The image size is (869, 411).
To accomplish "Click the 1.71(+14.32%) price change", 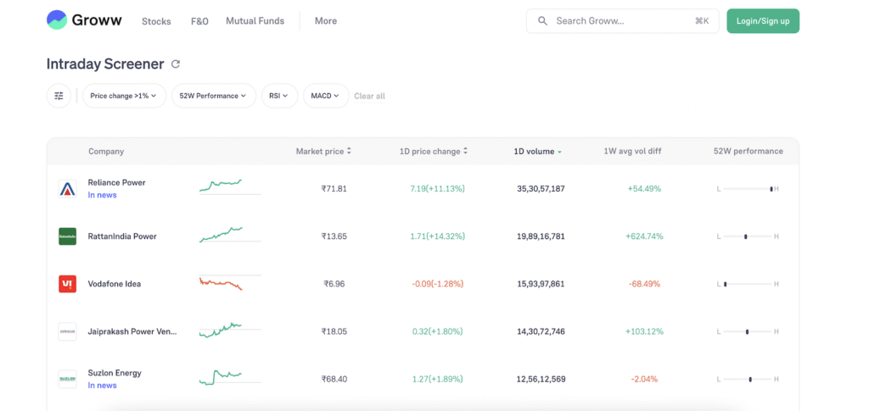I will 437,236.
